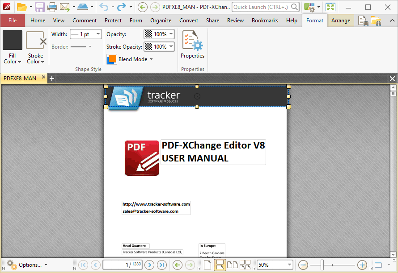Click the Scan document icon
Image resolution: width=398 pixels, height=273 pixels.
pyautogui.click(x=82, y=7)
